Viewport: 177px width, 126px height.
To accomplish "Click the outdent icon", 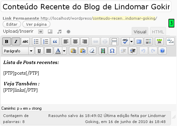I will (x=123, y=51).
